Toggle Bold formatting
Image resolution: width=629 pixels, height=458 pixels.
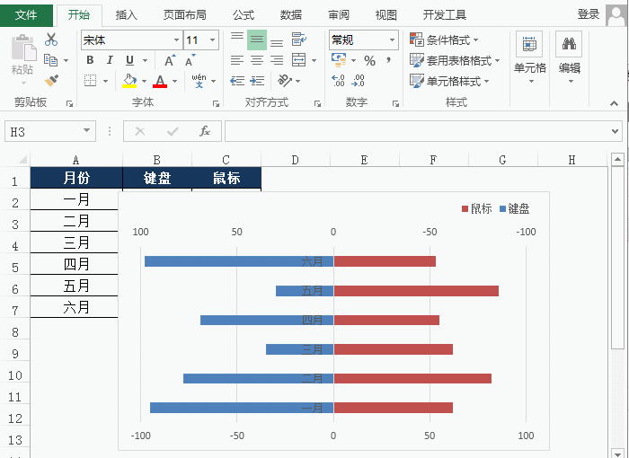(90, 60)
